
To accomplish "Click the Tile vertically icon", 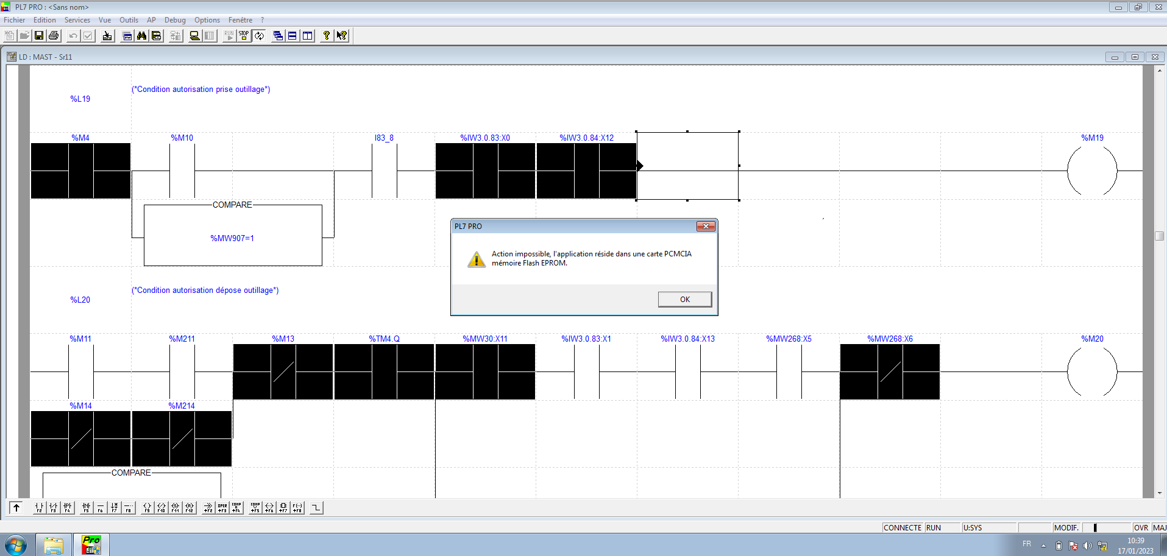I will click(308, 36).
